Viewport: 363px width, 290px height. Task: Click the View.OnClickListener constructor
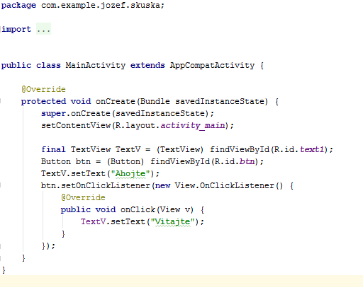coord(229,185)
